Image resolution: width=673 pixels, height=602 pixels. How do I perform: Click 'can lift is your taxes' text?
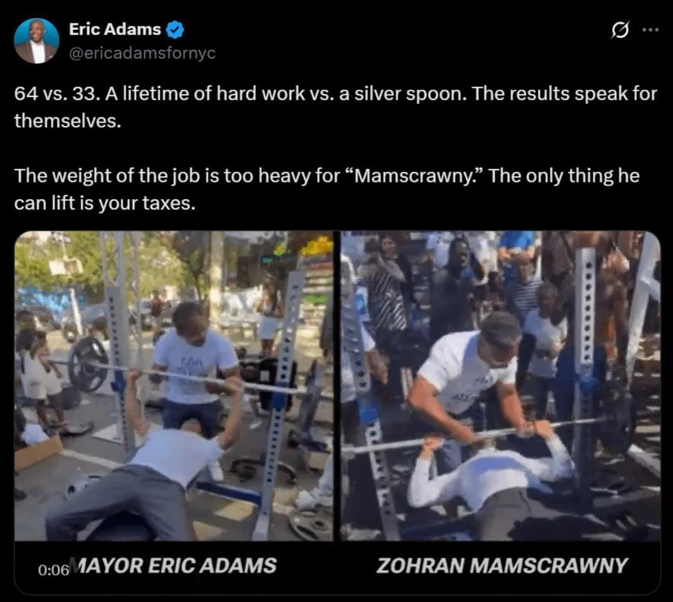pos(105,203)
